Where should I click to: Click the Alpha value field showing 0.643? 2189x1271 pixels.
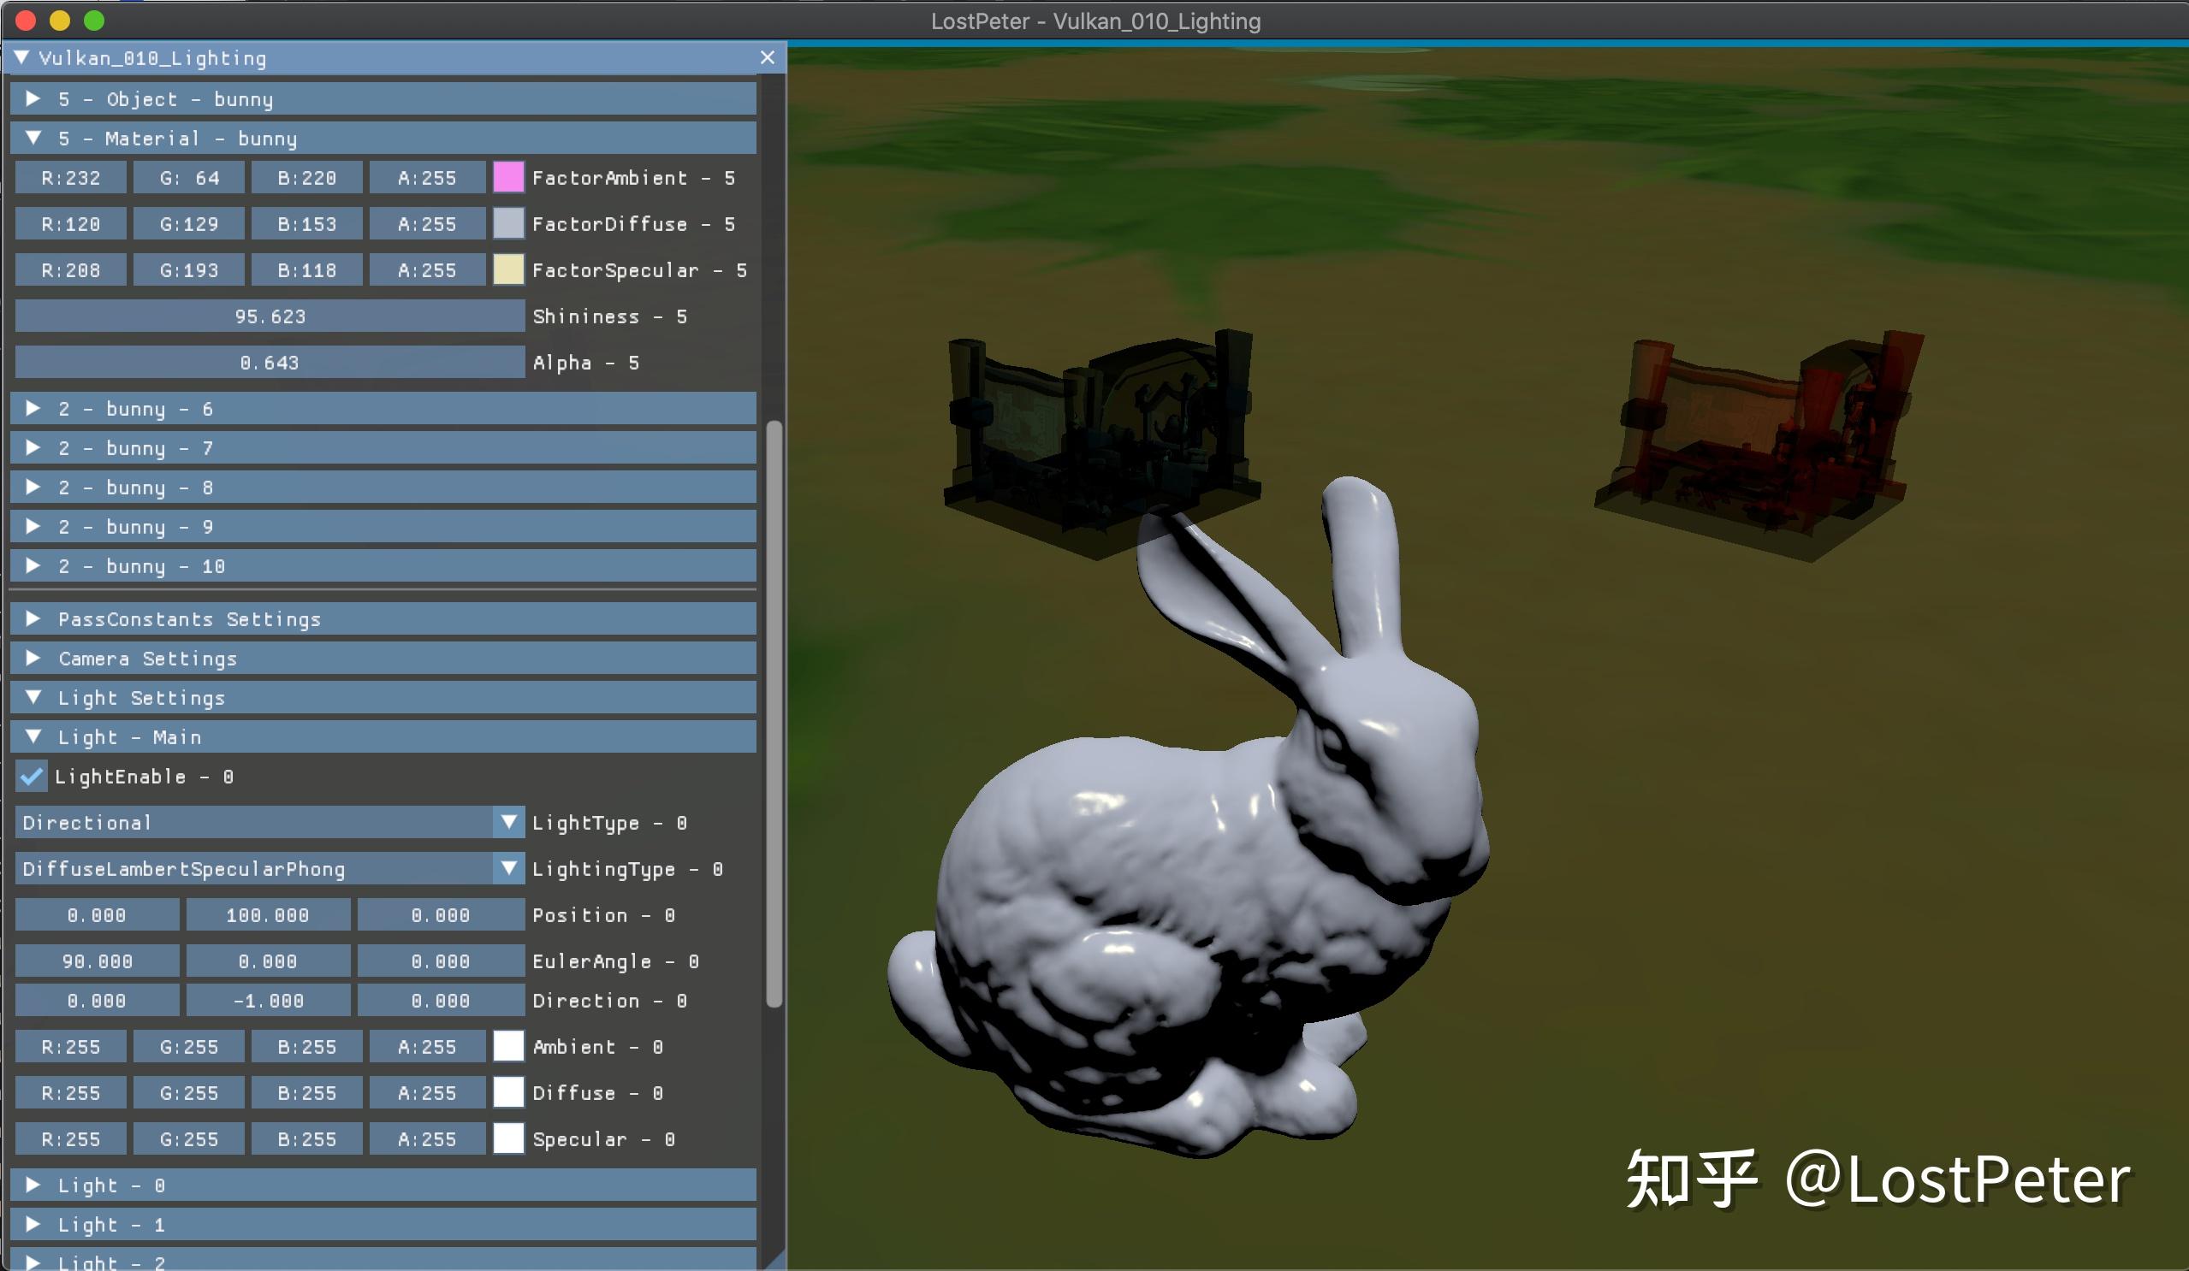[268, 362]
